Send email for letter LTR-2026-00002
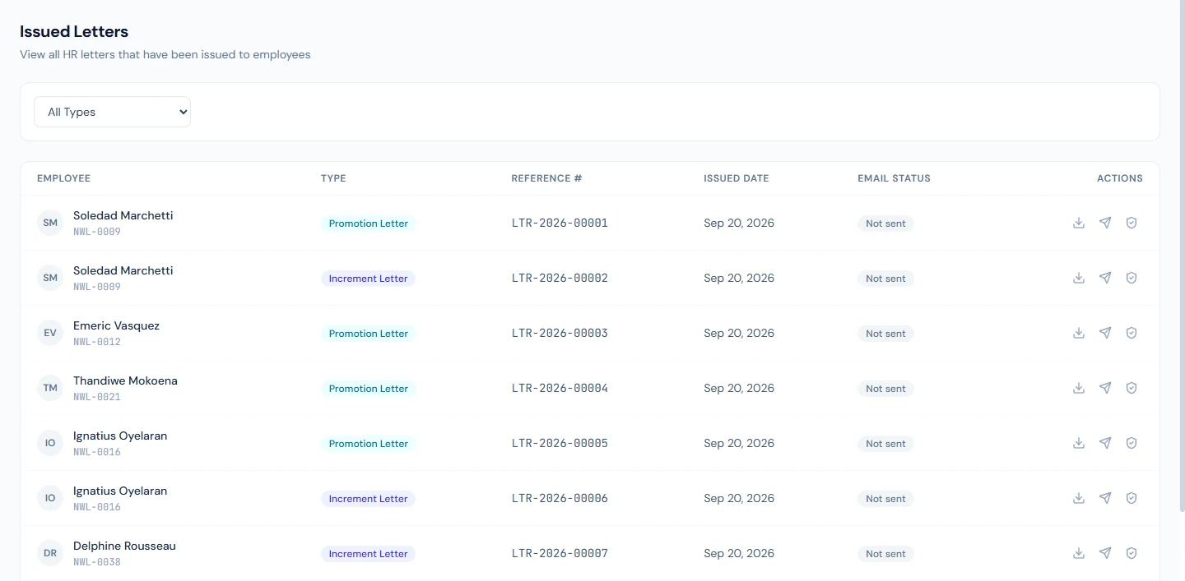 click(1105, 278)
